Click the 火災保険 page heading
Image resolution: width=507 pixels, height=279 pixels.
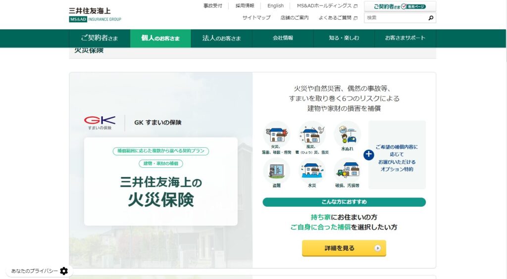click(89, 50)
